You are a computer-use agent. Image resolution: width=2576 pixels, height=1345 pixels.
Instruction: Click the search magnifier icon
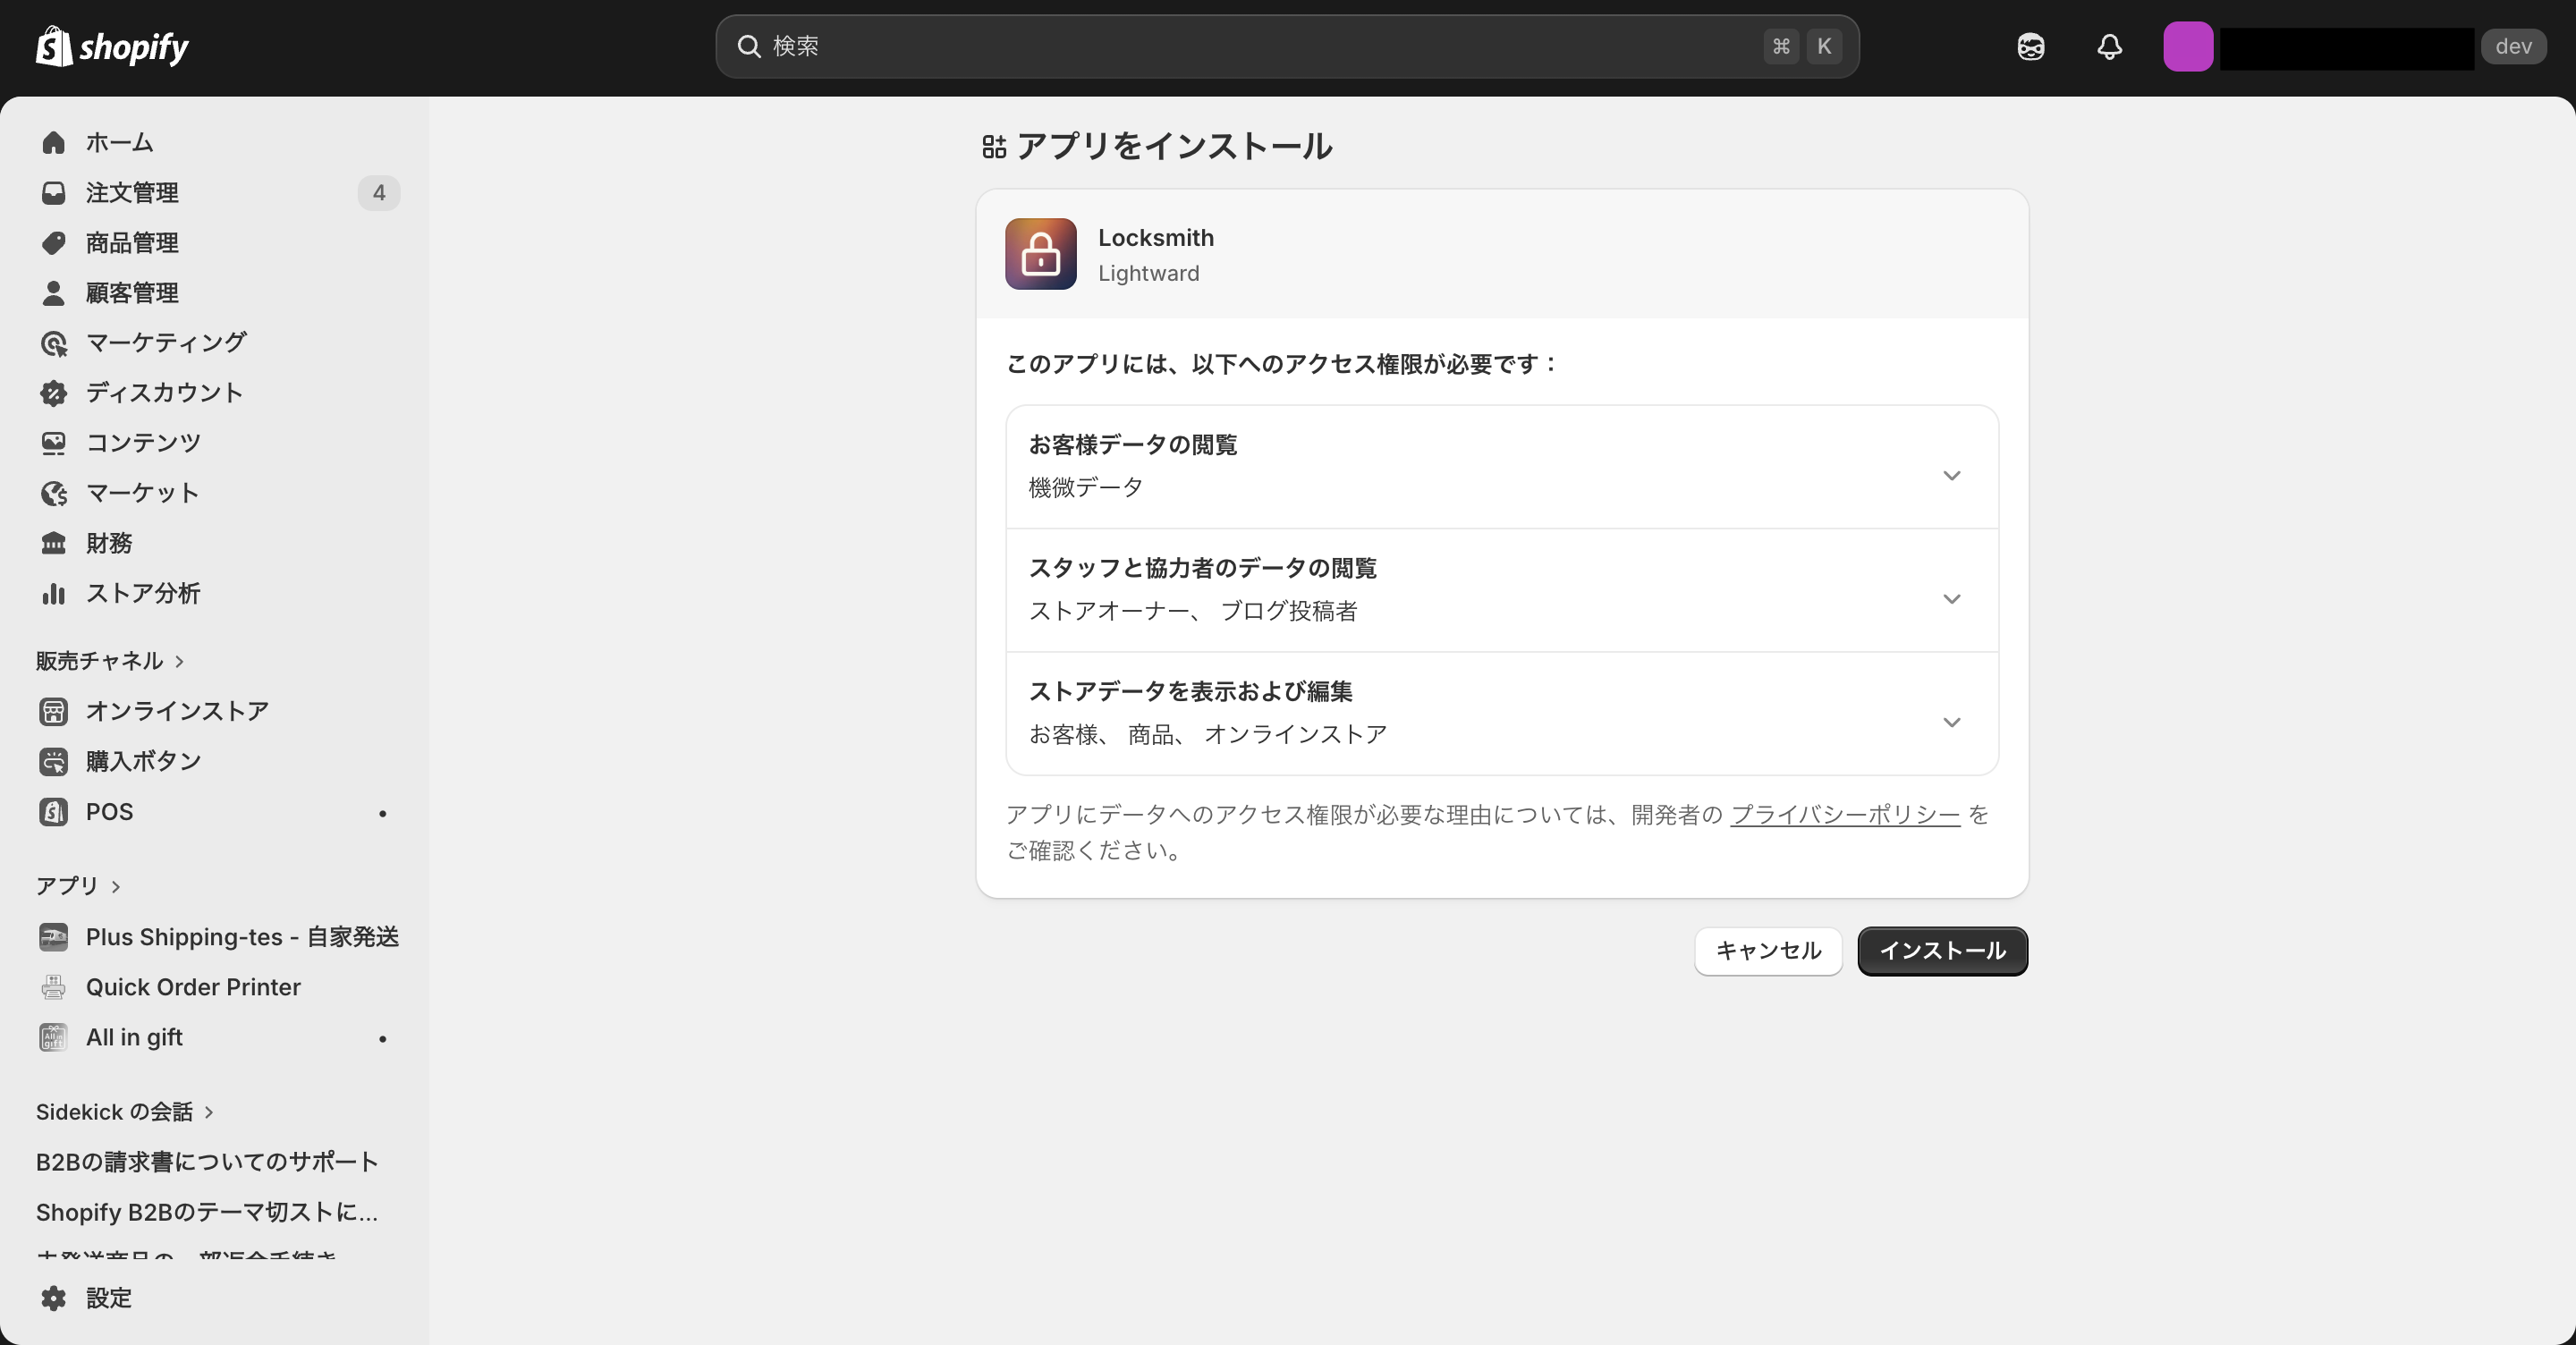749,46
